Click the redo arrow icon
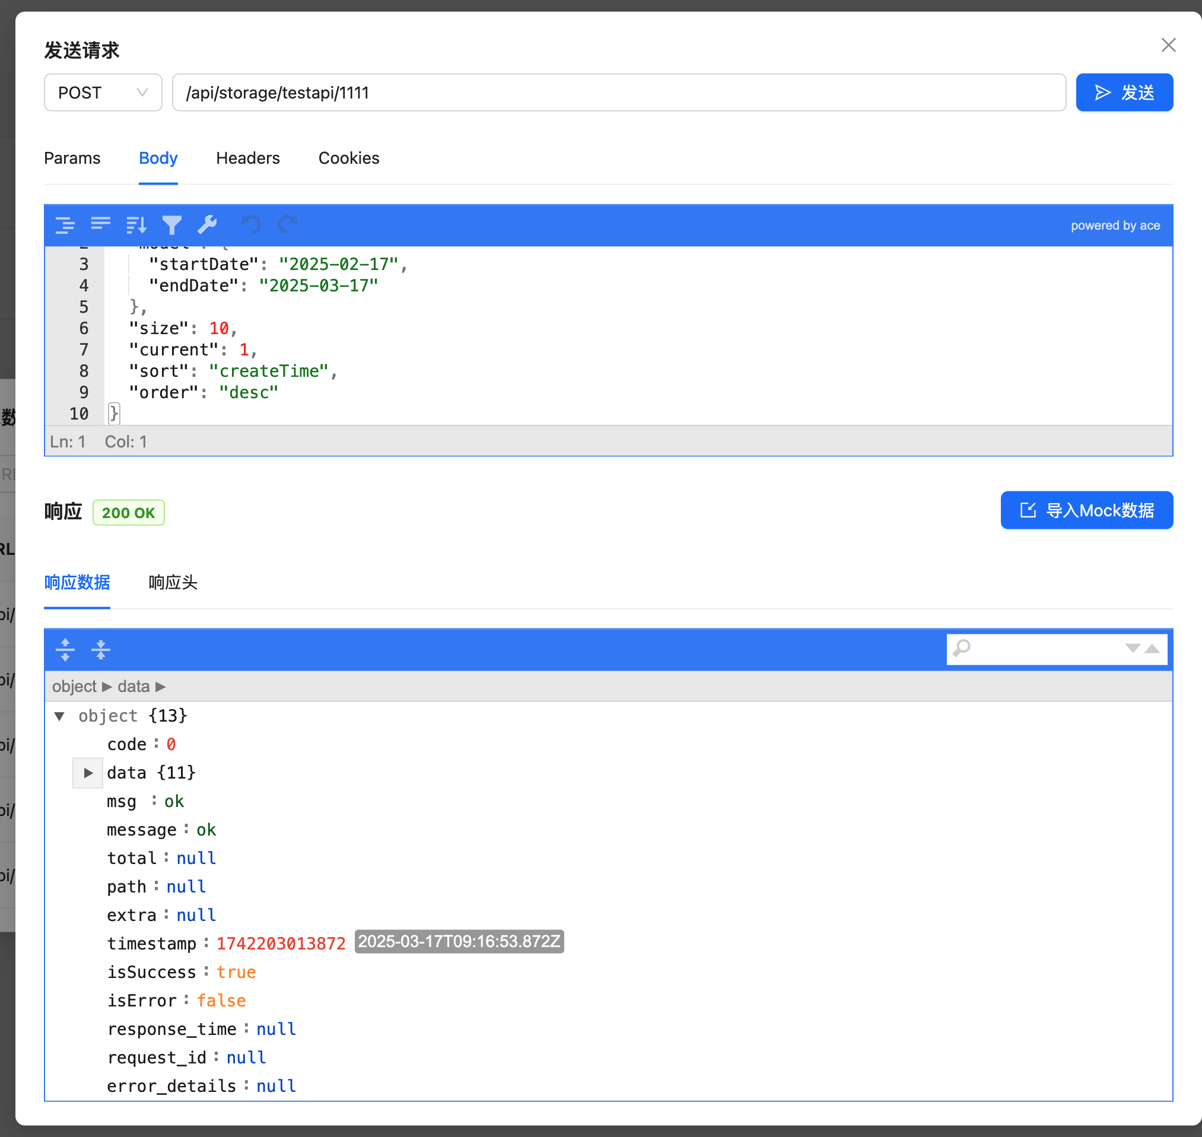Image resolution: width=1202 pixels, height=1137 pixels. pos(288,225)
